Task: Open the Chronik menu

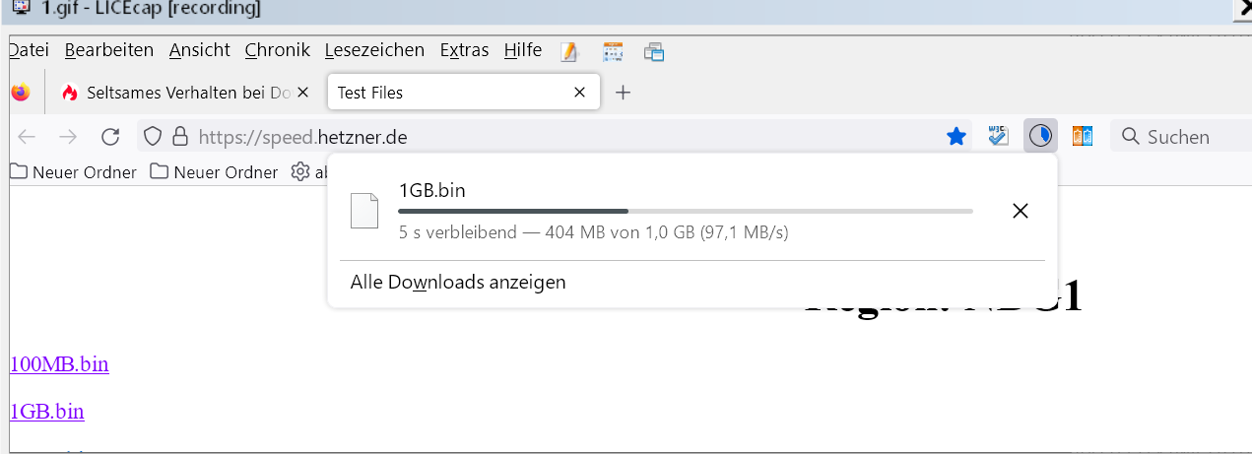Action: tap(277, 50)
